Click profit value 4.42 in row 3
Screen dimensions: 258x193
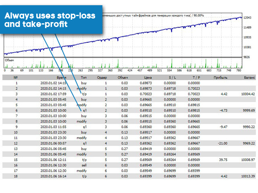click(224, 94)
